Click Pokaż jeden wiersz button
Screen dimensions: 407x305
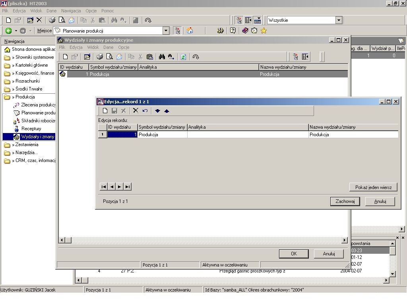(373, 187)
